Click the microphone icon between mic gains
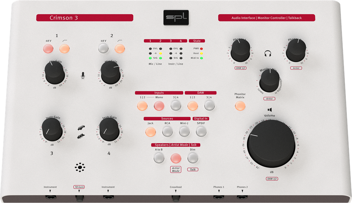This screenshot has width=352, height=203. pyautogui.click(x=83, y=75)
